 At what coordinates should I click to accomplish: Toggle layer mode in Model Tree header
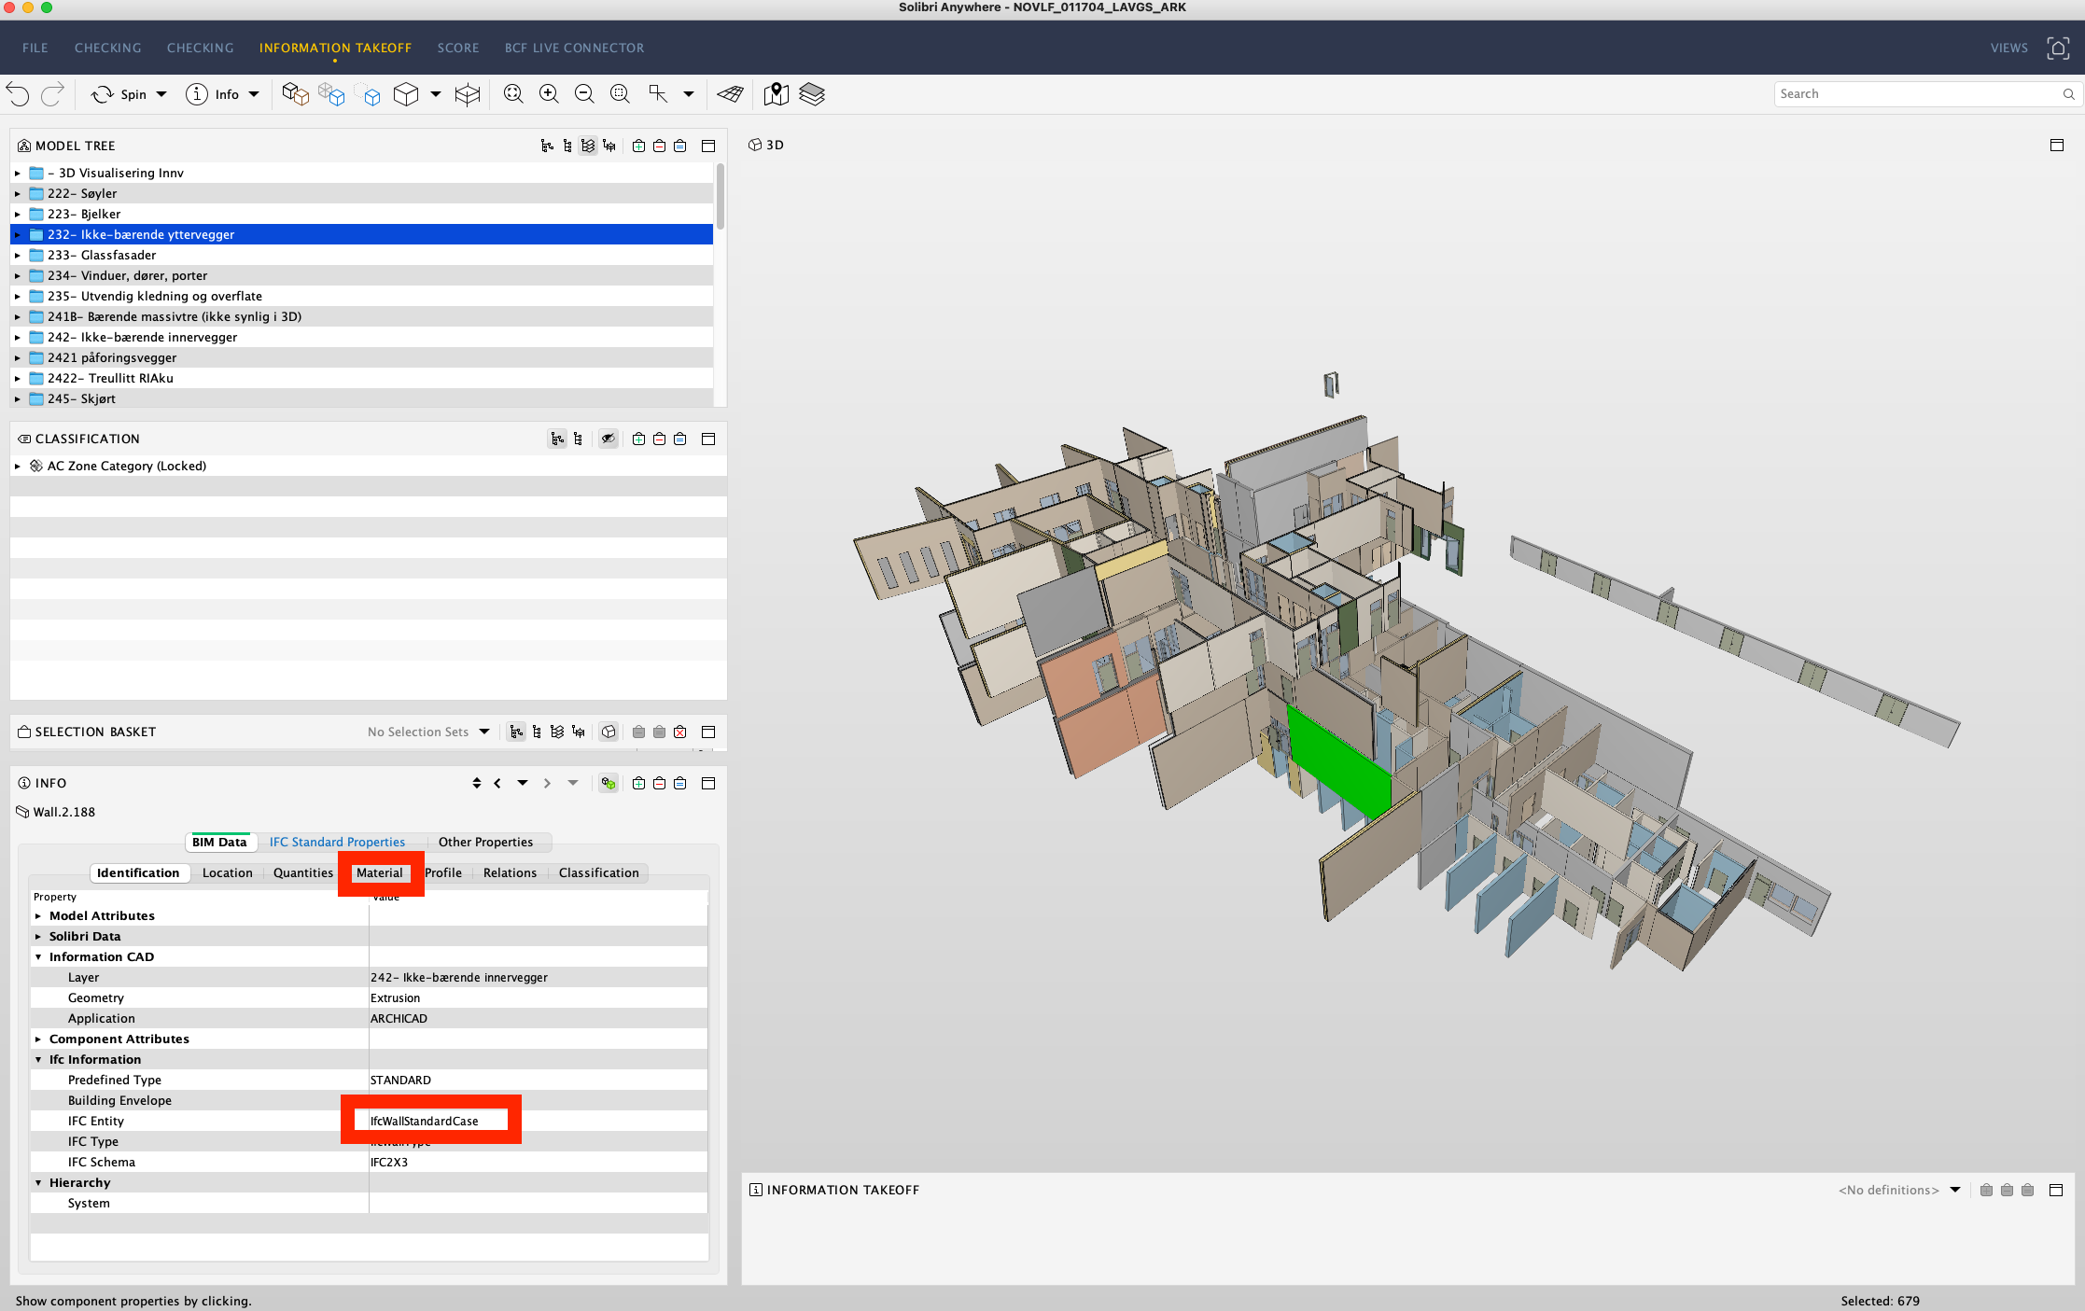click(588, 146)
